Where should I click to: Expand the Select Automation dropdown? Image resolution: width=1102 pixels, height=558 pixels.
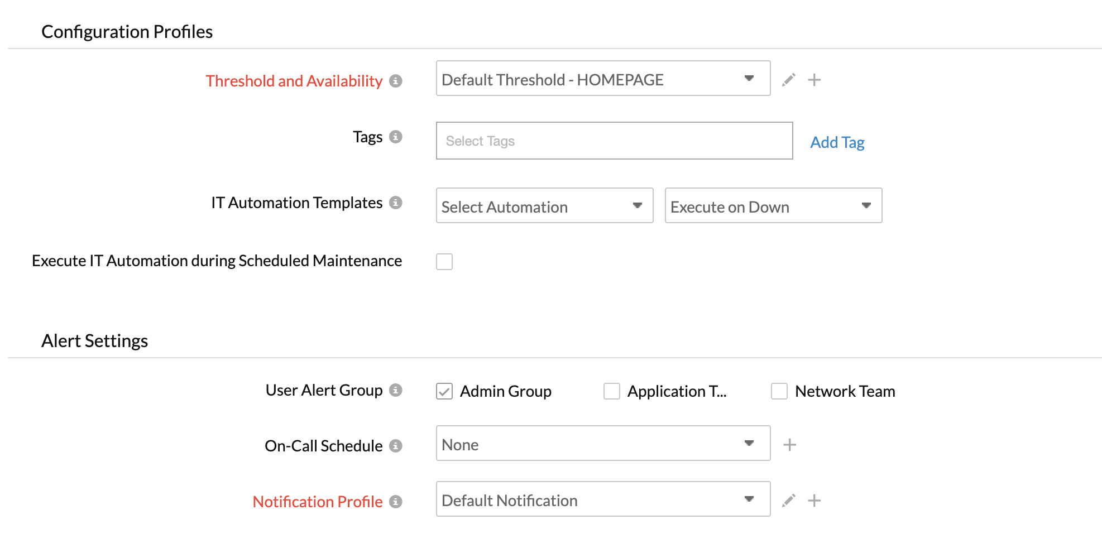click(x=544, y=206)
